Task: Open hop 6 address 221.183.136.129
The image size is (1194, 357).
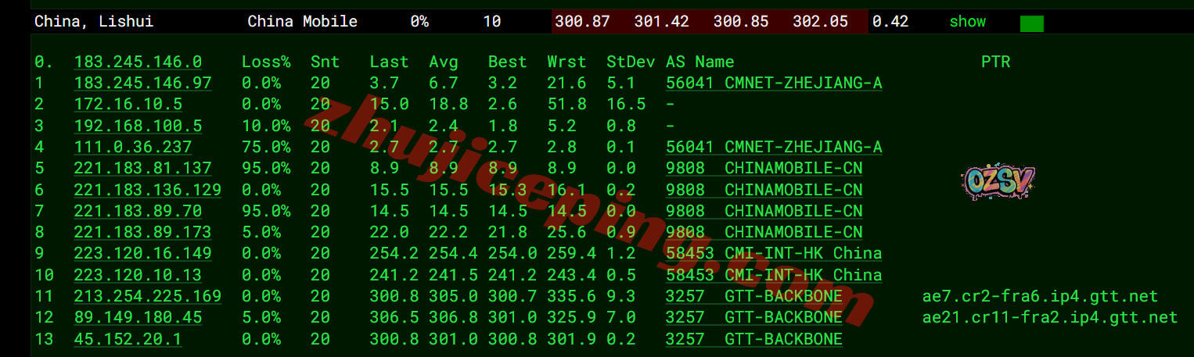Action: [147, 190]
